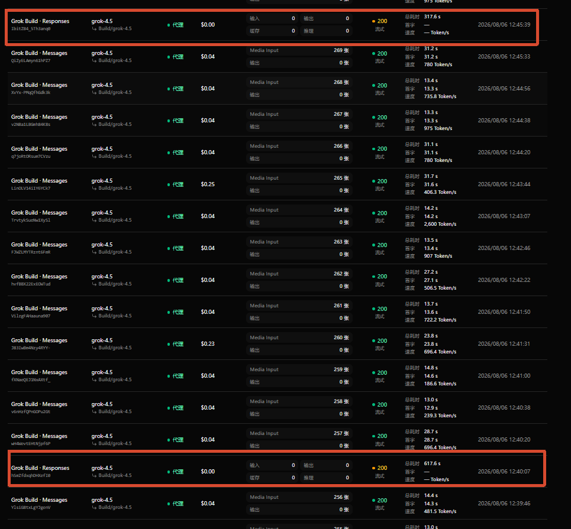Viewport: 571px width, 529px height.
Task: Click the 735.8 Token/s speed value
Action: pyautogui.click(x=440, y=96)
